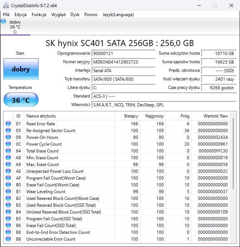
Task: Click the 36 °C temperature button
Action: coord(21,100)
